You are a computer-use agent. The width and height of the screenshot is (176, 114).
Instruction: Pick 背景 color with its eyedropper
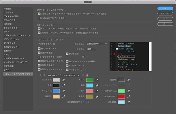63,85
